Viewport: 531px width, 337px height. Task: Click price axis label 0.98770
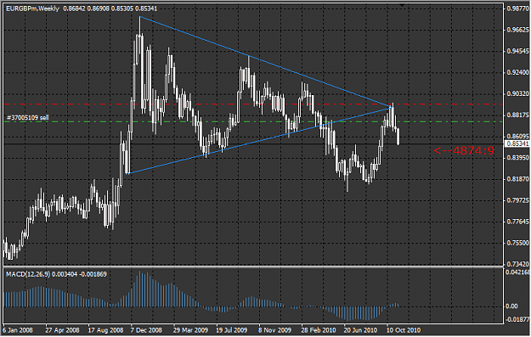coord(517,8)
